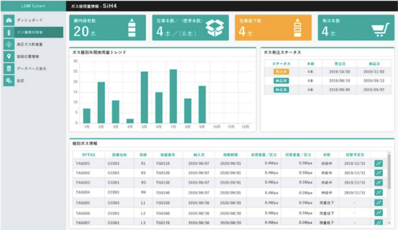Click the ダッシュボード gauge icon in sidebar

[x=9, y=20]
